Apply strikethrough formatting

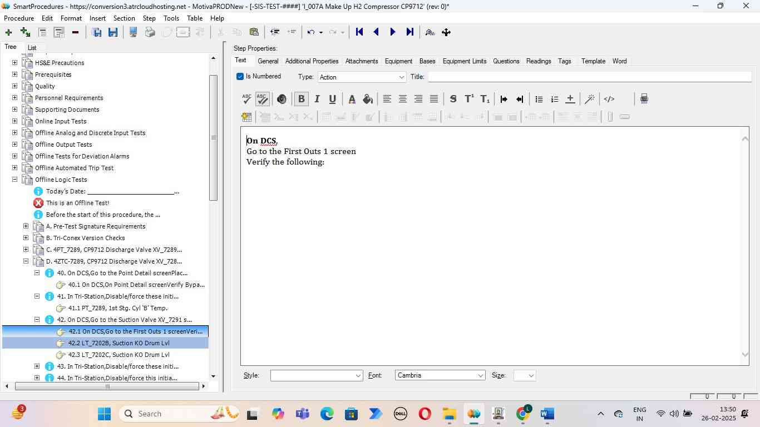453,99
